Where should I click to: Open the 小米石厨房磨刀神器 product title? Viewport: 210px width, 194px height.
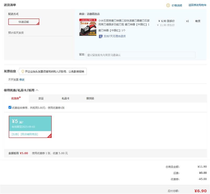pos(124,23)
